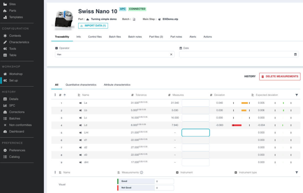Click the measure input for Lint
303x193 pixels.
[x=196, y=133]
